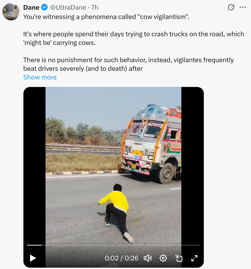Click the 0:02 / 0:26 time display
This screenshot has width=251, height=269.
pos(121,258)
